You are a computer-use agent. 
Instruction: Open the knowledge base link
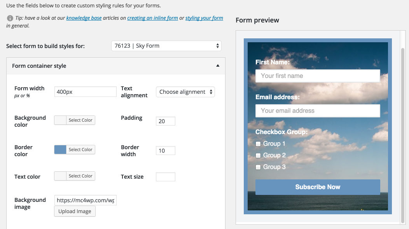(x=84, y=18)
